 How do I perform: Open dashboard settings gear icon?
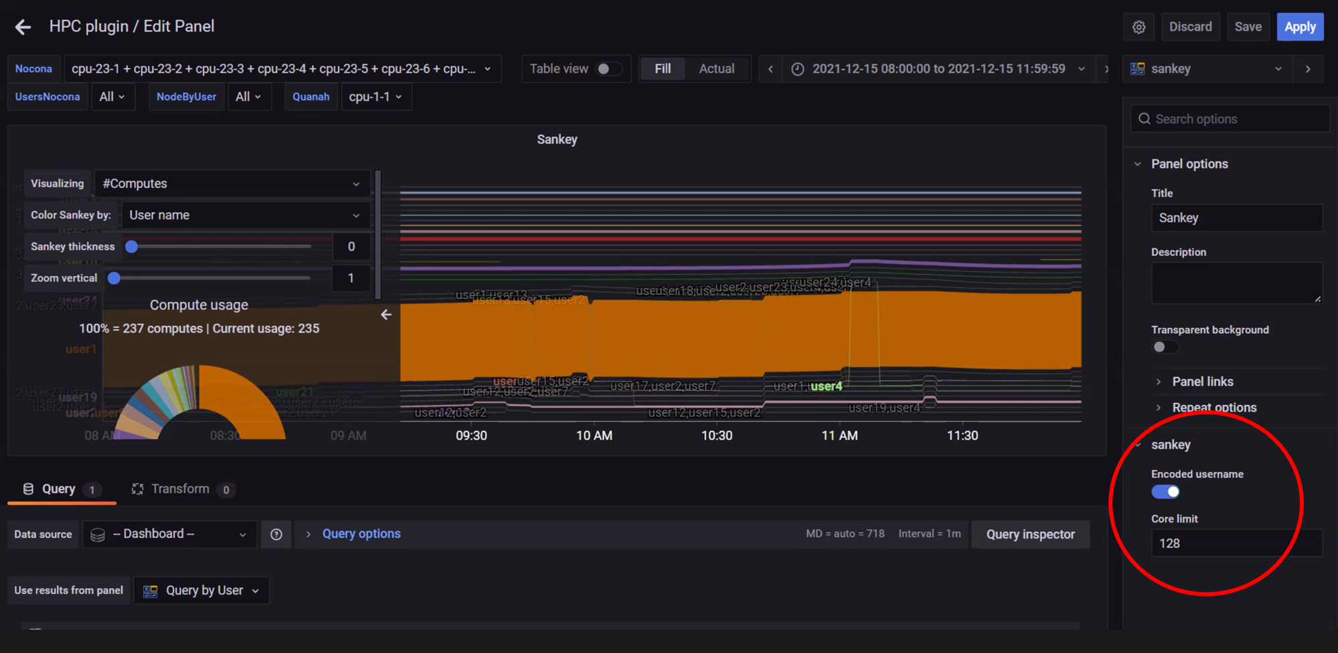tap(1139, 27)
